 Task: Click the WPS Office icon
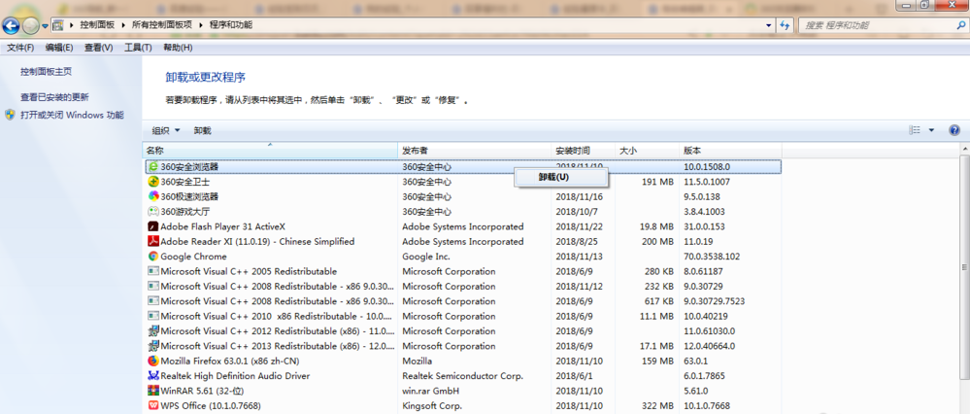click(x=152, y=405)
